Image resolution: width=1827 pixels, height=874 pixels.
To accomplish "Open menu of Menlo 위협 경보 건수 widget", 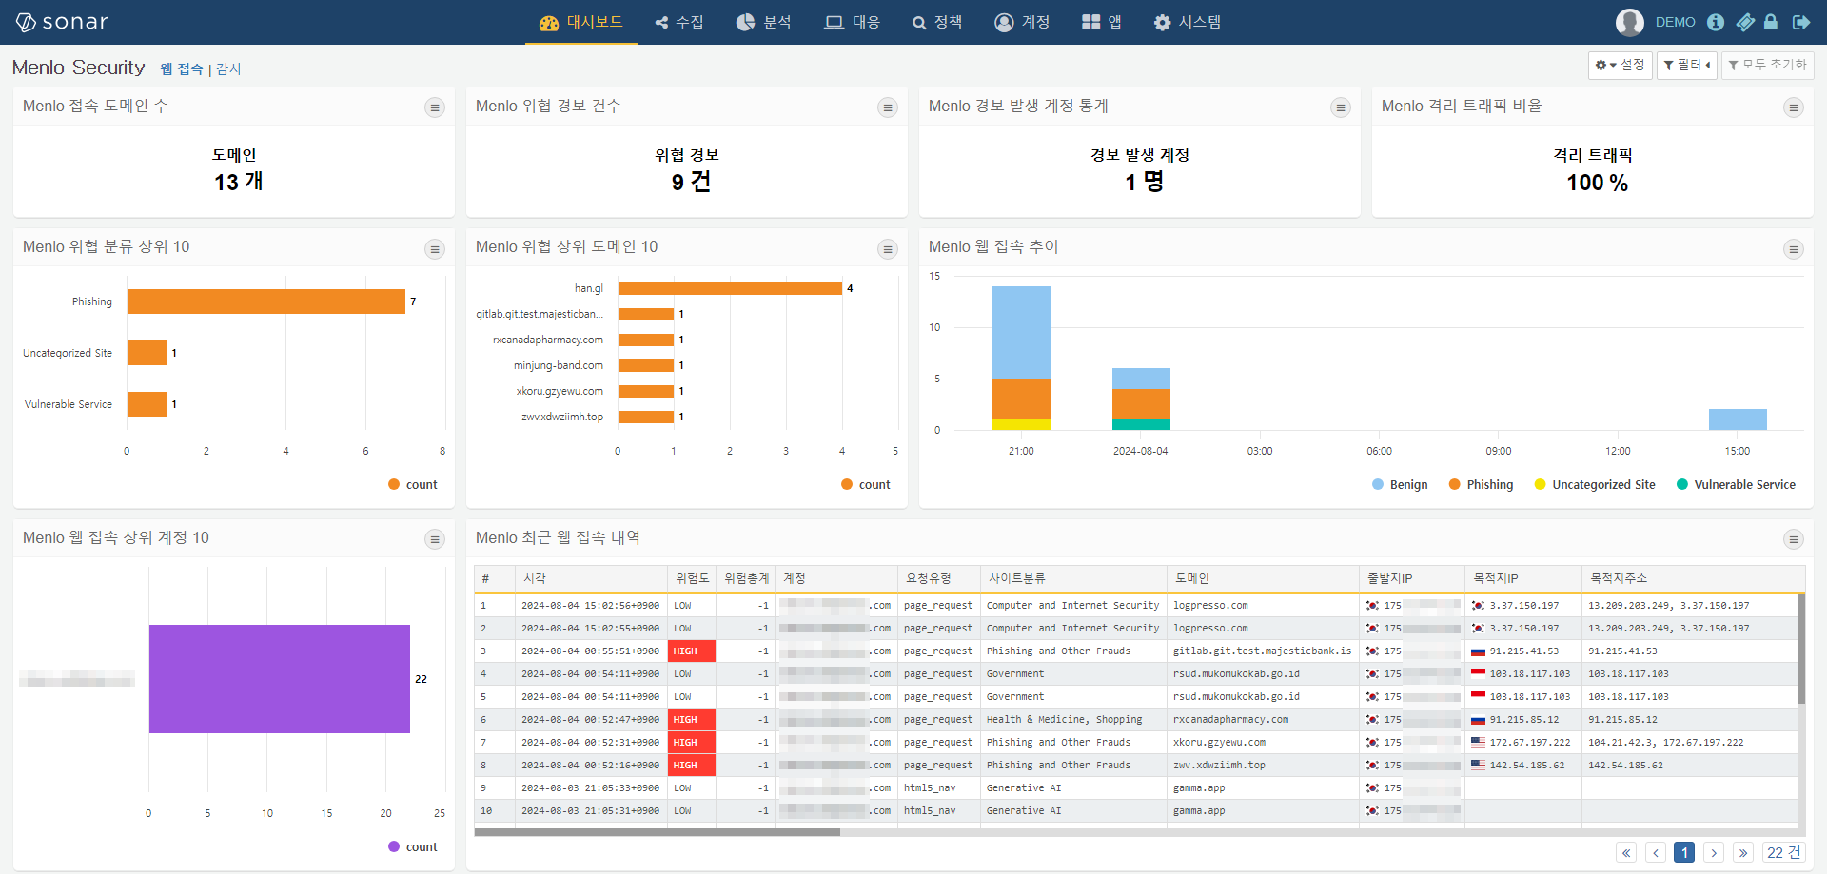I will 888,107.
